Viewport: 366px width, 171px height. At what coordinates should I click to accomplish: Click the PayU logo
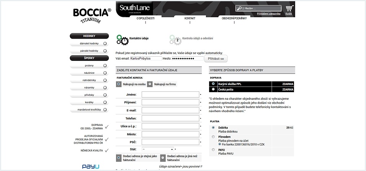(x=91, y=166)
